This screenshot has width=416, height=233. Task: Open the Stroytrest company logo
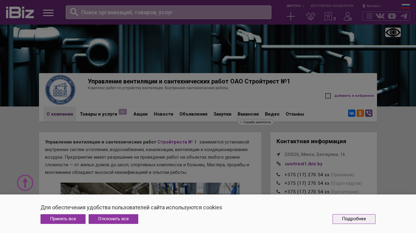pos(60,90)
